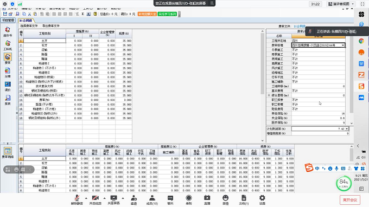Open the sharing notice menu at the top
The height and width of the screenshot is (207, 369).
212,3
